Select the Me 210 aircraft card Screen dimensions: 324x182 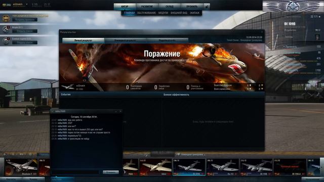coord(223,167)
